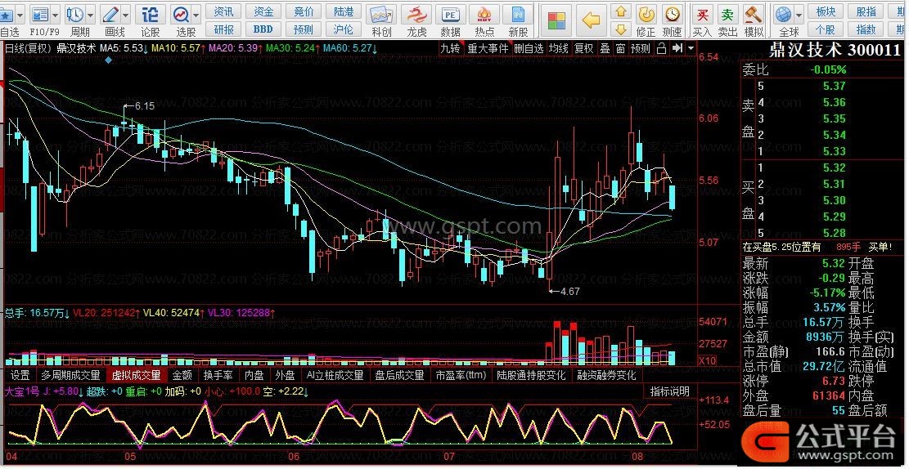Expand the 全球 globe dropdown arrow
Viewport: 909px width, 469px height.
pos(799,15)
